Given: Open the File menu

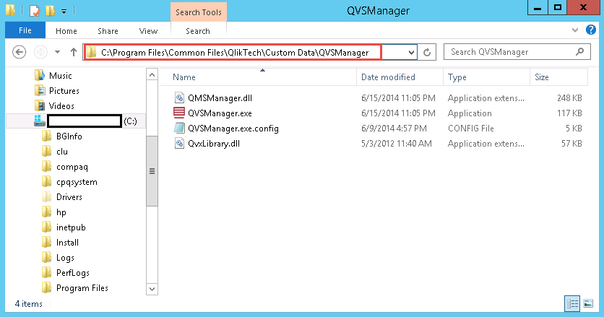Looking at the screenshot, I should pos(25,30).
